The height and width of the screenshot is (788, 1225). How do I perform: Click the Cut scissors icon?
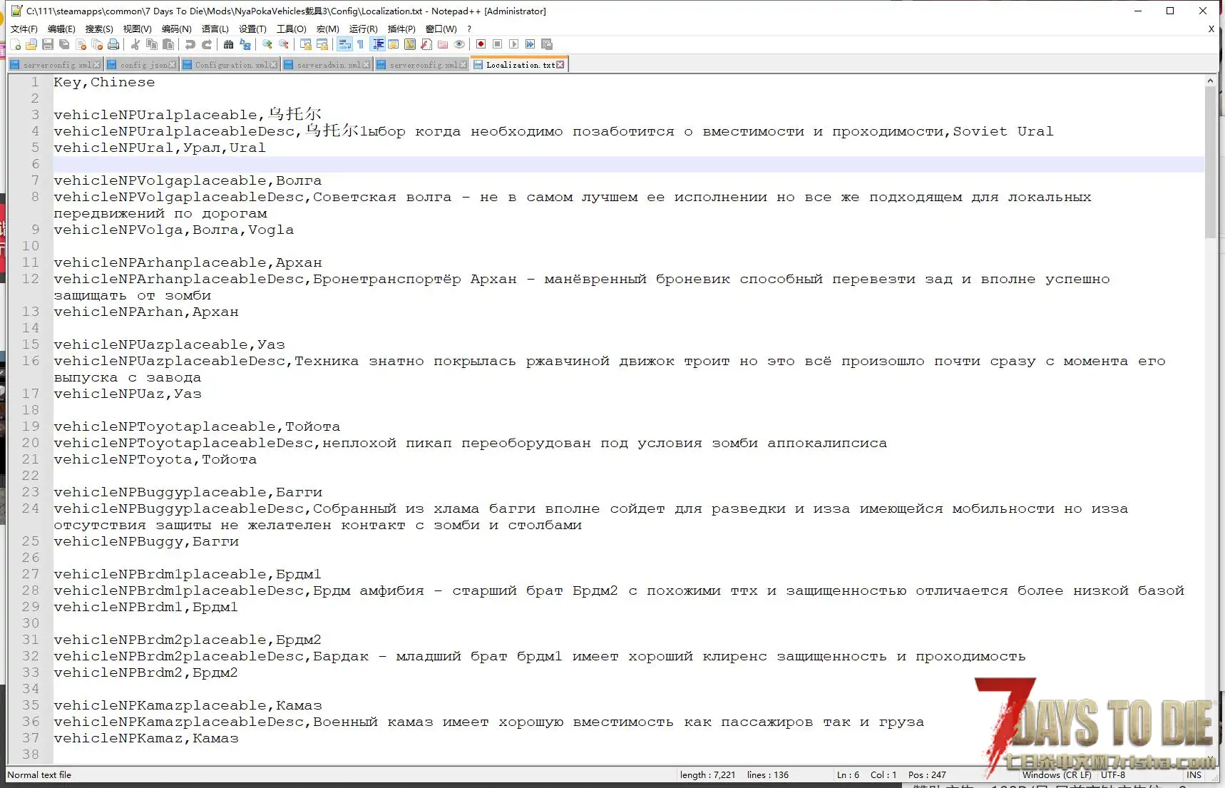point(135,44)
